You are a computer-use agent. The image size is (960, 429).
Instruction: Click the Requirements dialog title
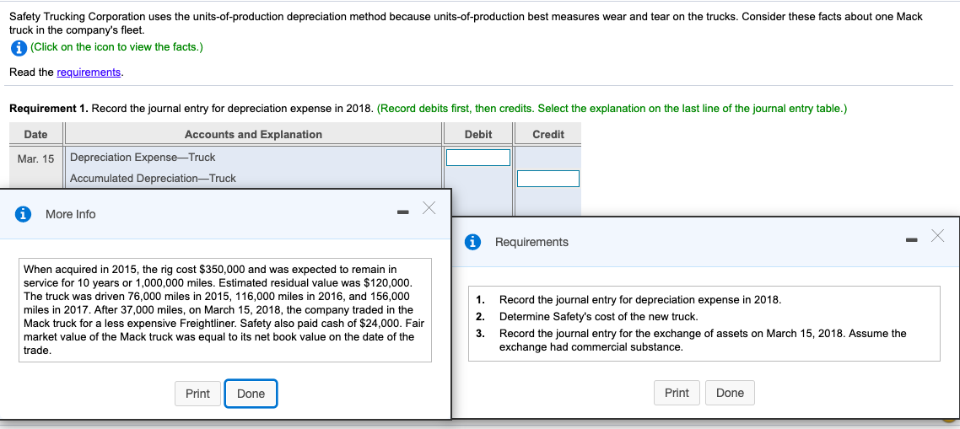[x=531, y=243]
